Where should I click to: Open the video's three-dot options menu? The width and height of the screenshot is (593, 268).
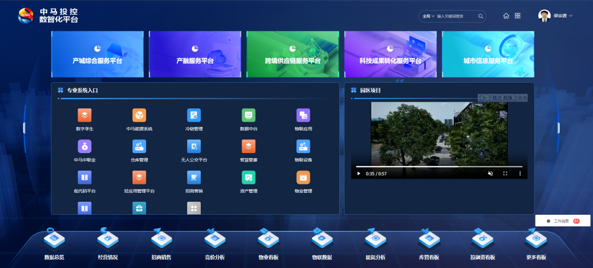[520, 173]
